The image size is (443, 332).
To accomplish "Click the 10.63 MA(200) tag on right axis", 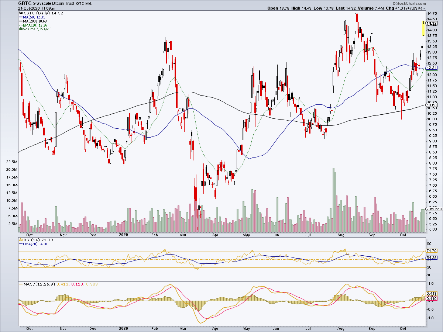I will (x=432, y=105).
